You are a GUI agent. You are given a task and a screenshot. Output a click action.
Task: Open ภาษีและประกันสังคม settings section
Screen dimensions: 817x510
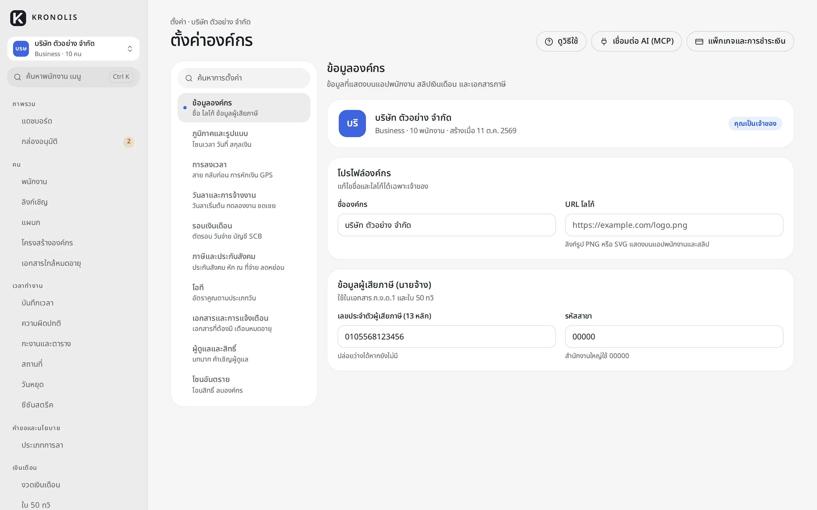[x=244, y=262]
